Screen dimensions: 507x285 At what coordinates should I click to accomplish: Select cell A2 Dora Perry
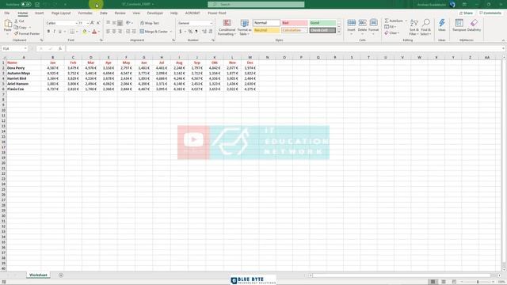tap(24, 68)
